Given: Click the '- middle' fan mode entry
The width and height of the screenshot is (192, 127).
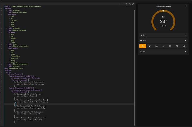Looking at the screenshot, I should tap(13, 38).
